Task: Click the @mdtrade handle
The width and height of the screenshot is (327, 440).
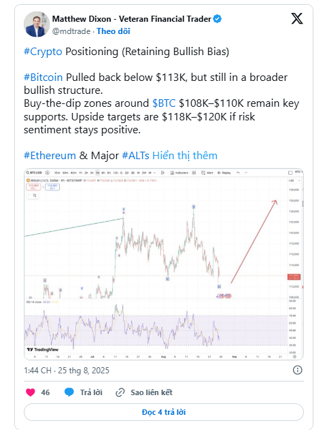Action: pos(71,31)
